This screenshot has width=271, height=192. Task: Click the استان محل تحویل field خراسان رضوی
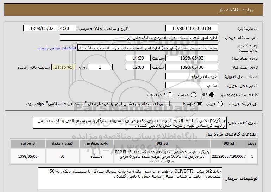[x=192, y=76]
